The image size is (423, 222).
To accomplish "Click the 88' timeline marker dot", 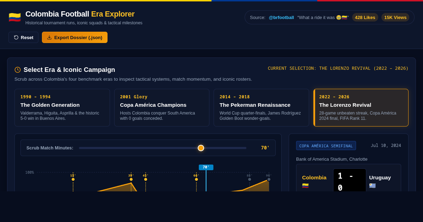I will [250, 179].
